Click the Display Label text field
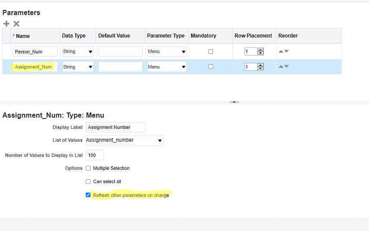Viewport: 369px width, 231px height. 116,127
